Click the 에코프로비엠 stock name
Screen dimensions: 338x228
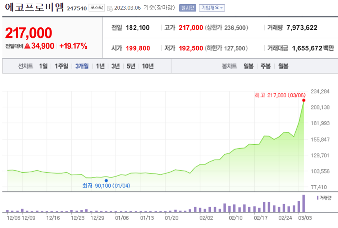(35, 7)
